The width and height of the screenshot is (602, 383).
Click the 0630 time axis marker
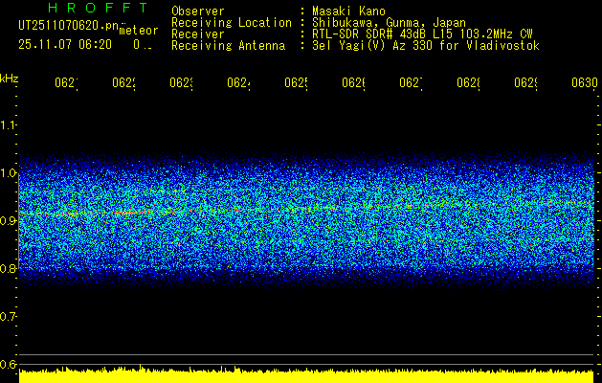coord(583,83)
